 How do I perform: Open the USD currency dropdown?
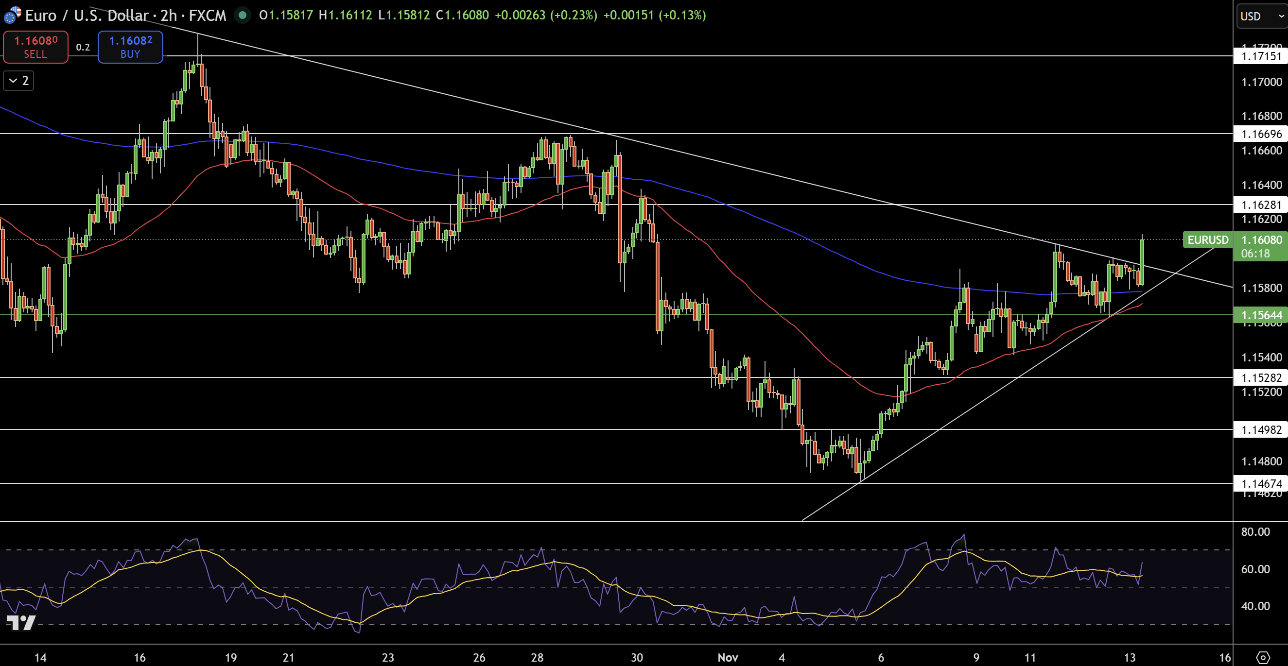(1260, 16)
